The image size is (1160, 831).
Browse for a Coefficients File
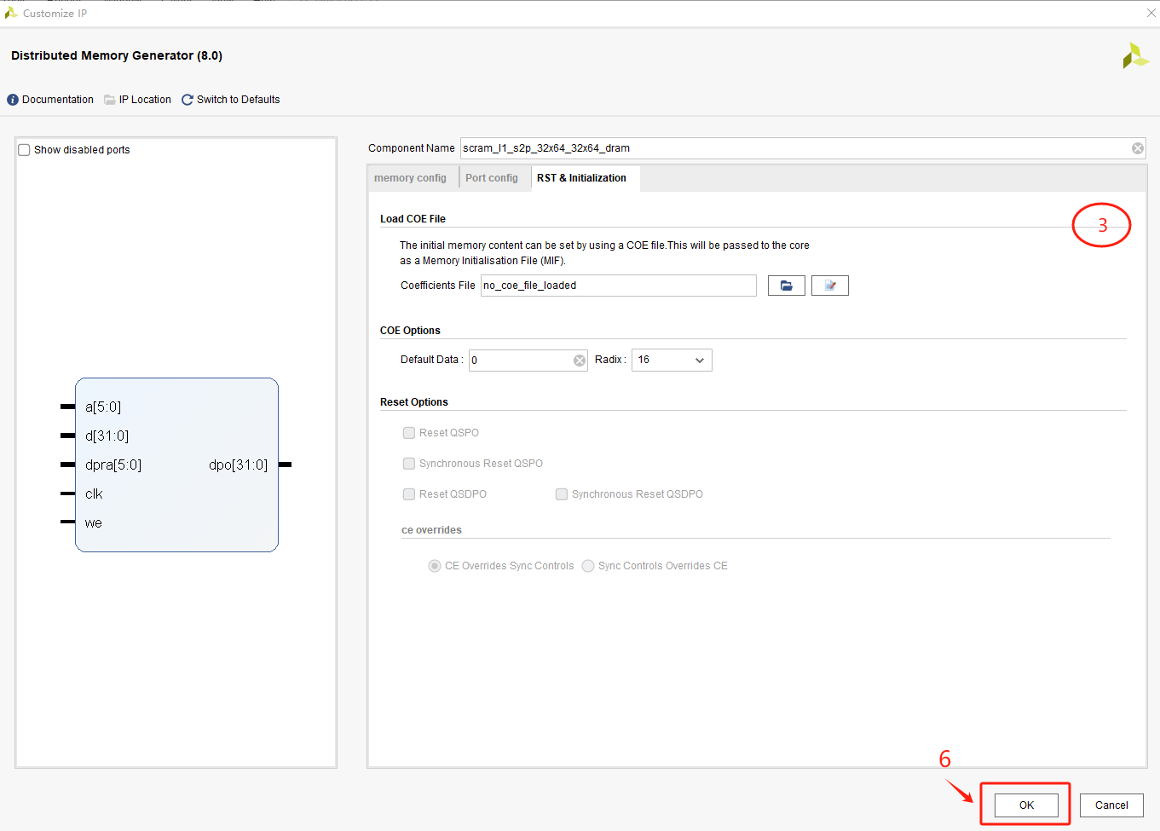tap(786, 285)
